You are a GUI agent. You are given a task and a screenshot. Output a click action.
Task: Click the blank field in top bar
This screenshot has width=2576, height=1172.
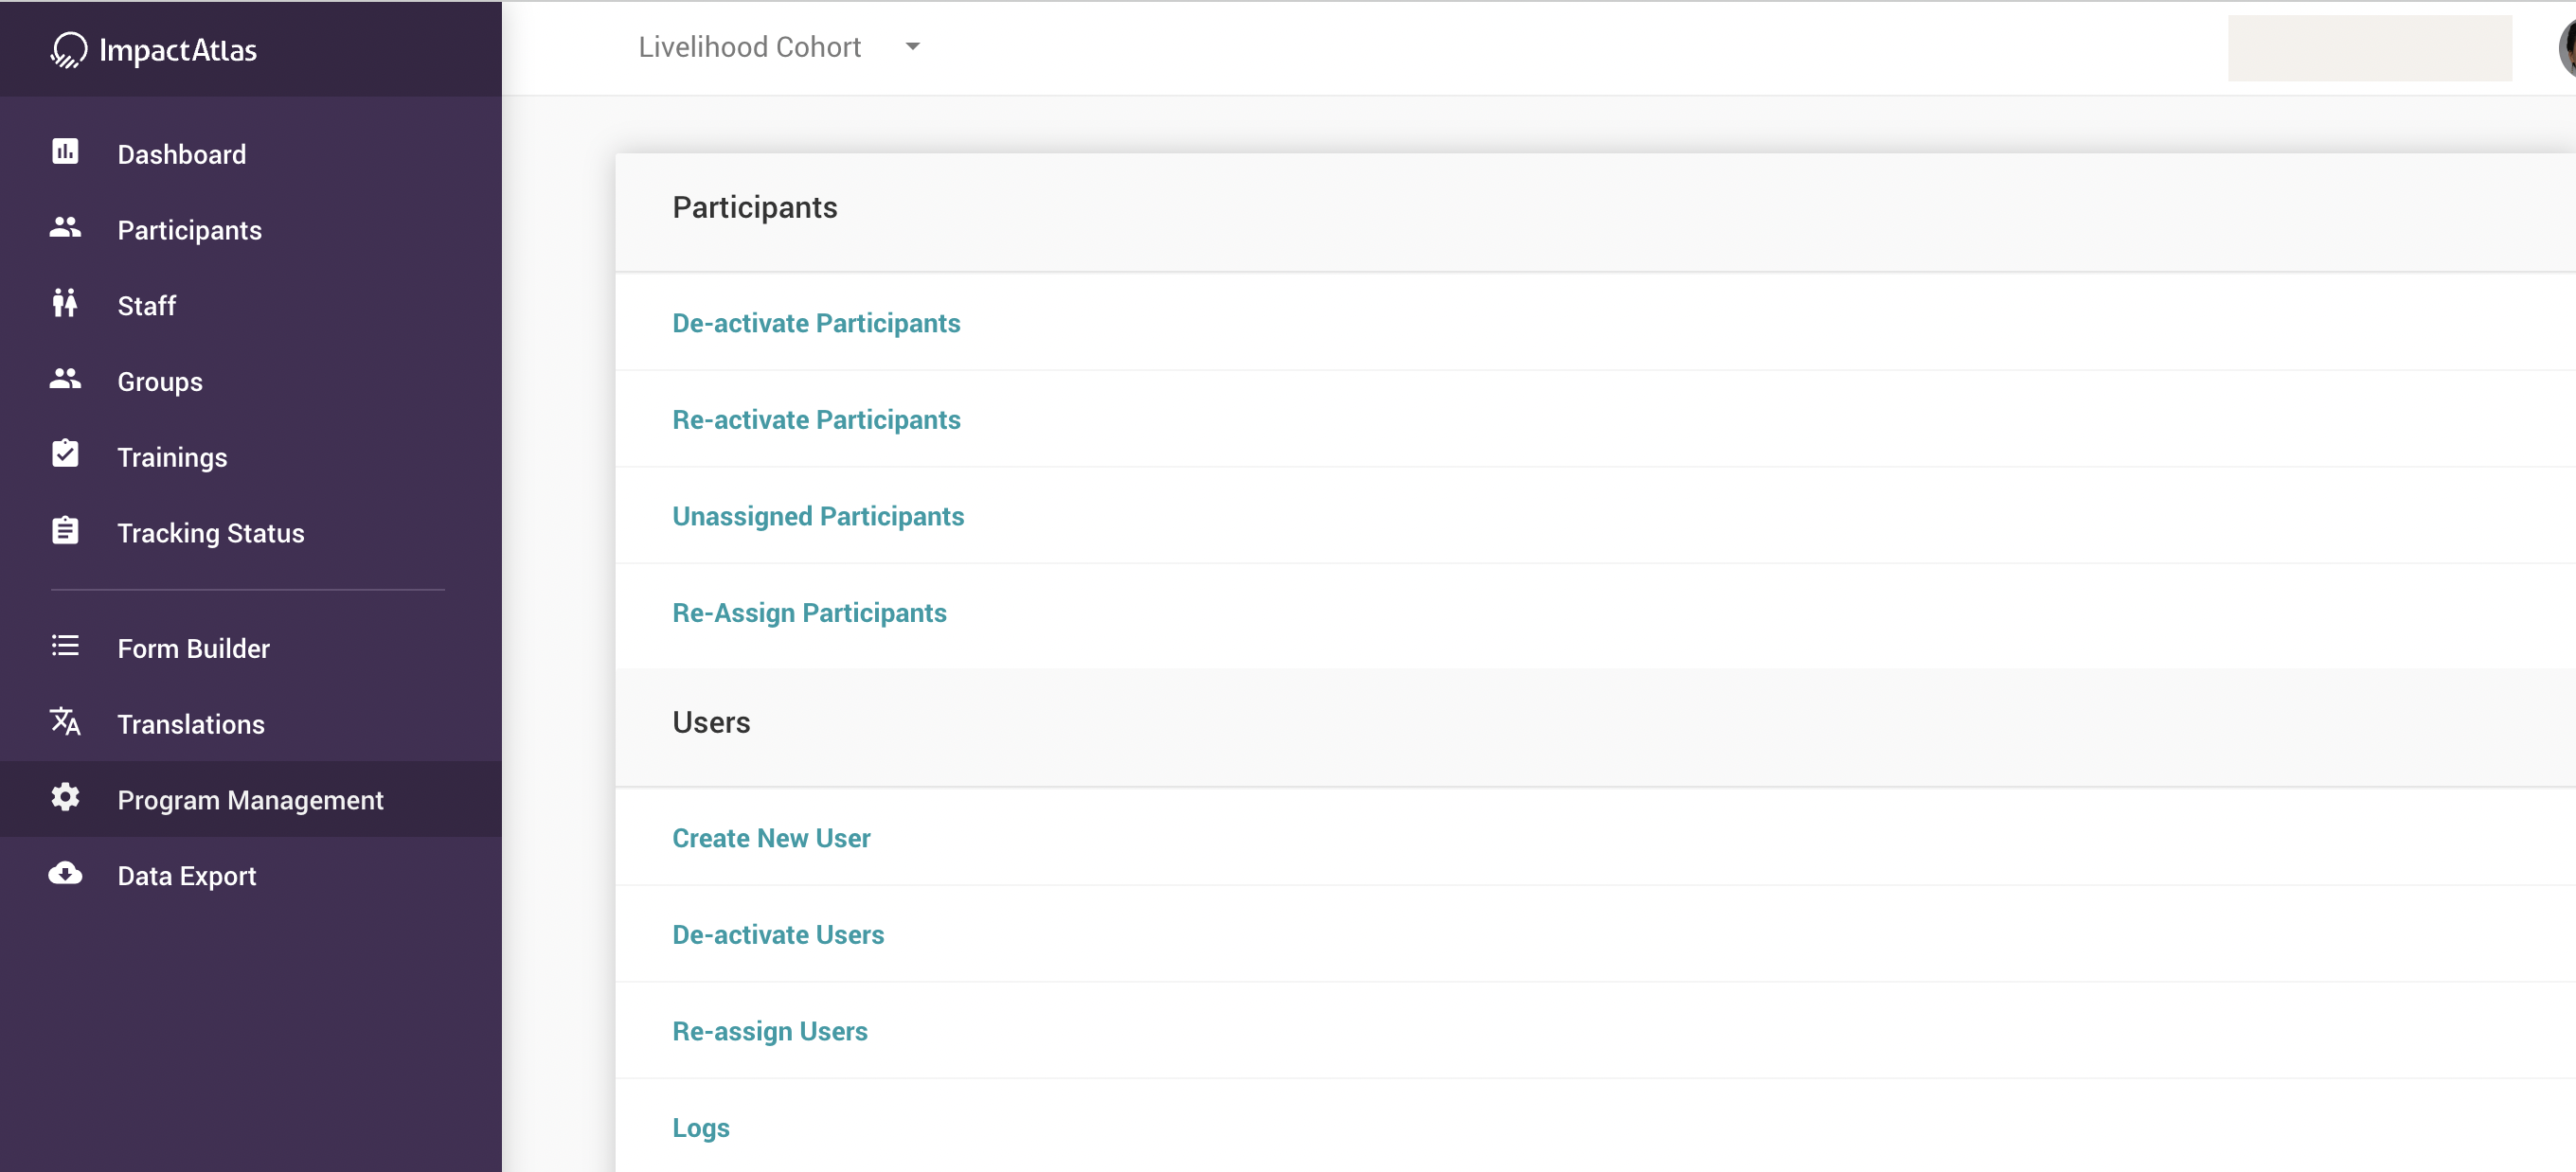click(2369, 48)
